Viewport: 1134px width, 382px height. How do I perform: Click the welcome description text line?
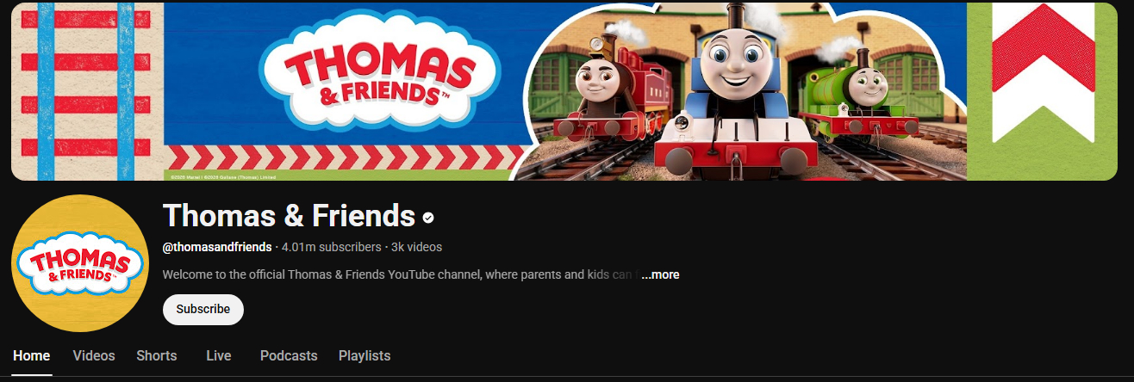pos(401,274)
